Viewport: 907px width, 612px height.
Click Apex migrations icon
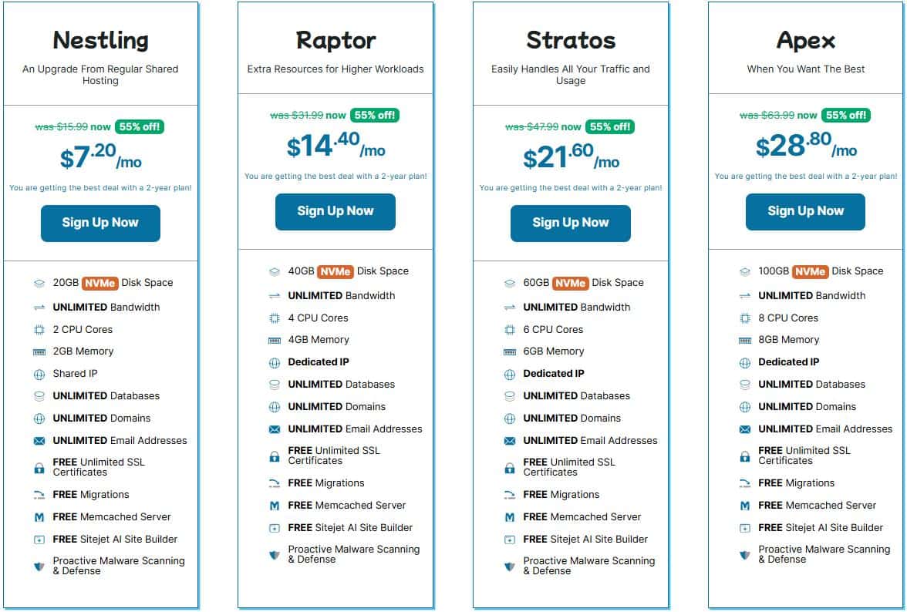click(x=745, y=483)
